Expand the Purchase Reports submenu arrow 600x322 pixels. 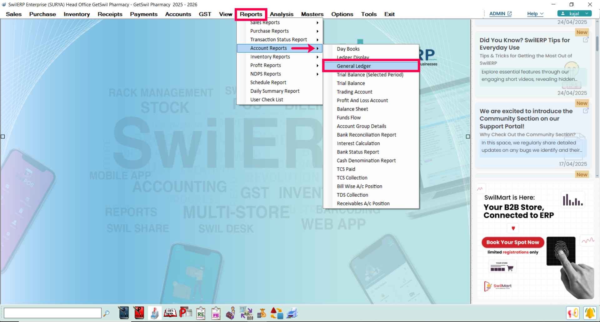317,31
